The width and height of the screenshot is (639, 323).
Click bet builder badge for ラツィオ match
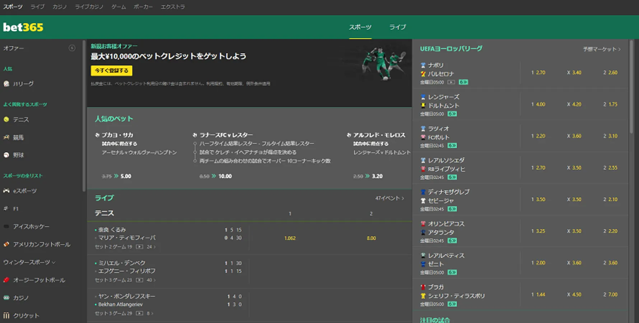(452, 146)
